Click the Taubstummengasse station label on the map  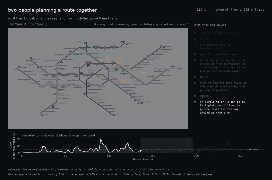(x=94, y=90)
